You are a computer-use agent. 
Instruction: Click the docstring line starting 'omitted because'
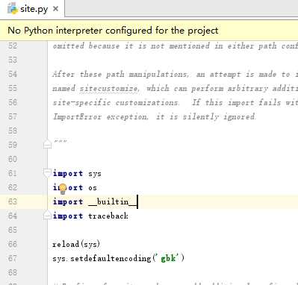[175, 46]
